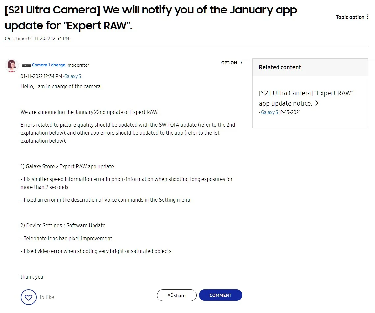The height and width of the screenshot is (313, 375).
Task: Click the "Hello, I am in charge" line
Action: pyautogui.click(x=61, y=87)
